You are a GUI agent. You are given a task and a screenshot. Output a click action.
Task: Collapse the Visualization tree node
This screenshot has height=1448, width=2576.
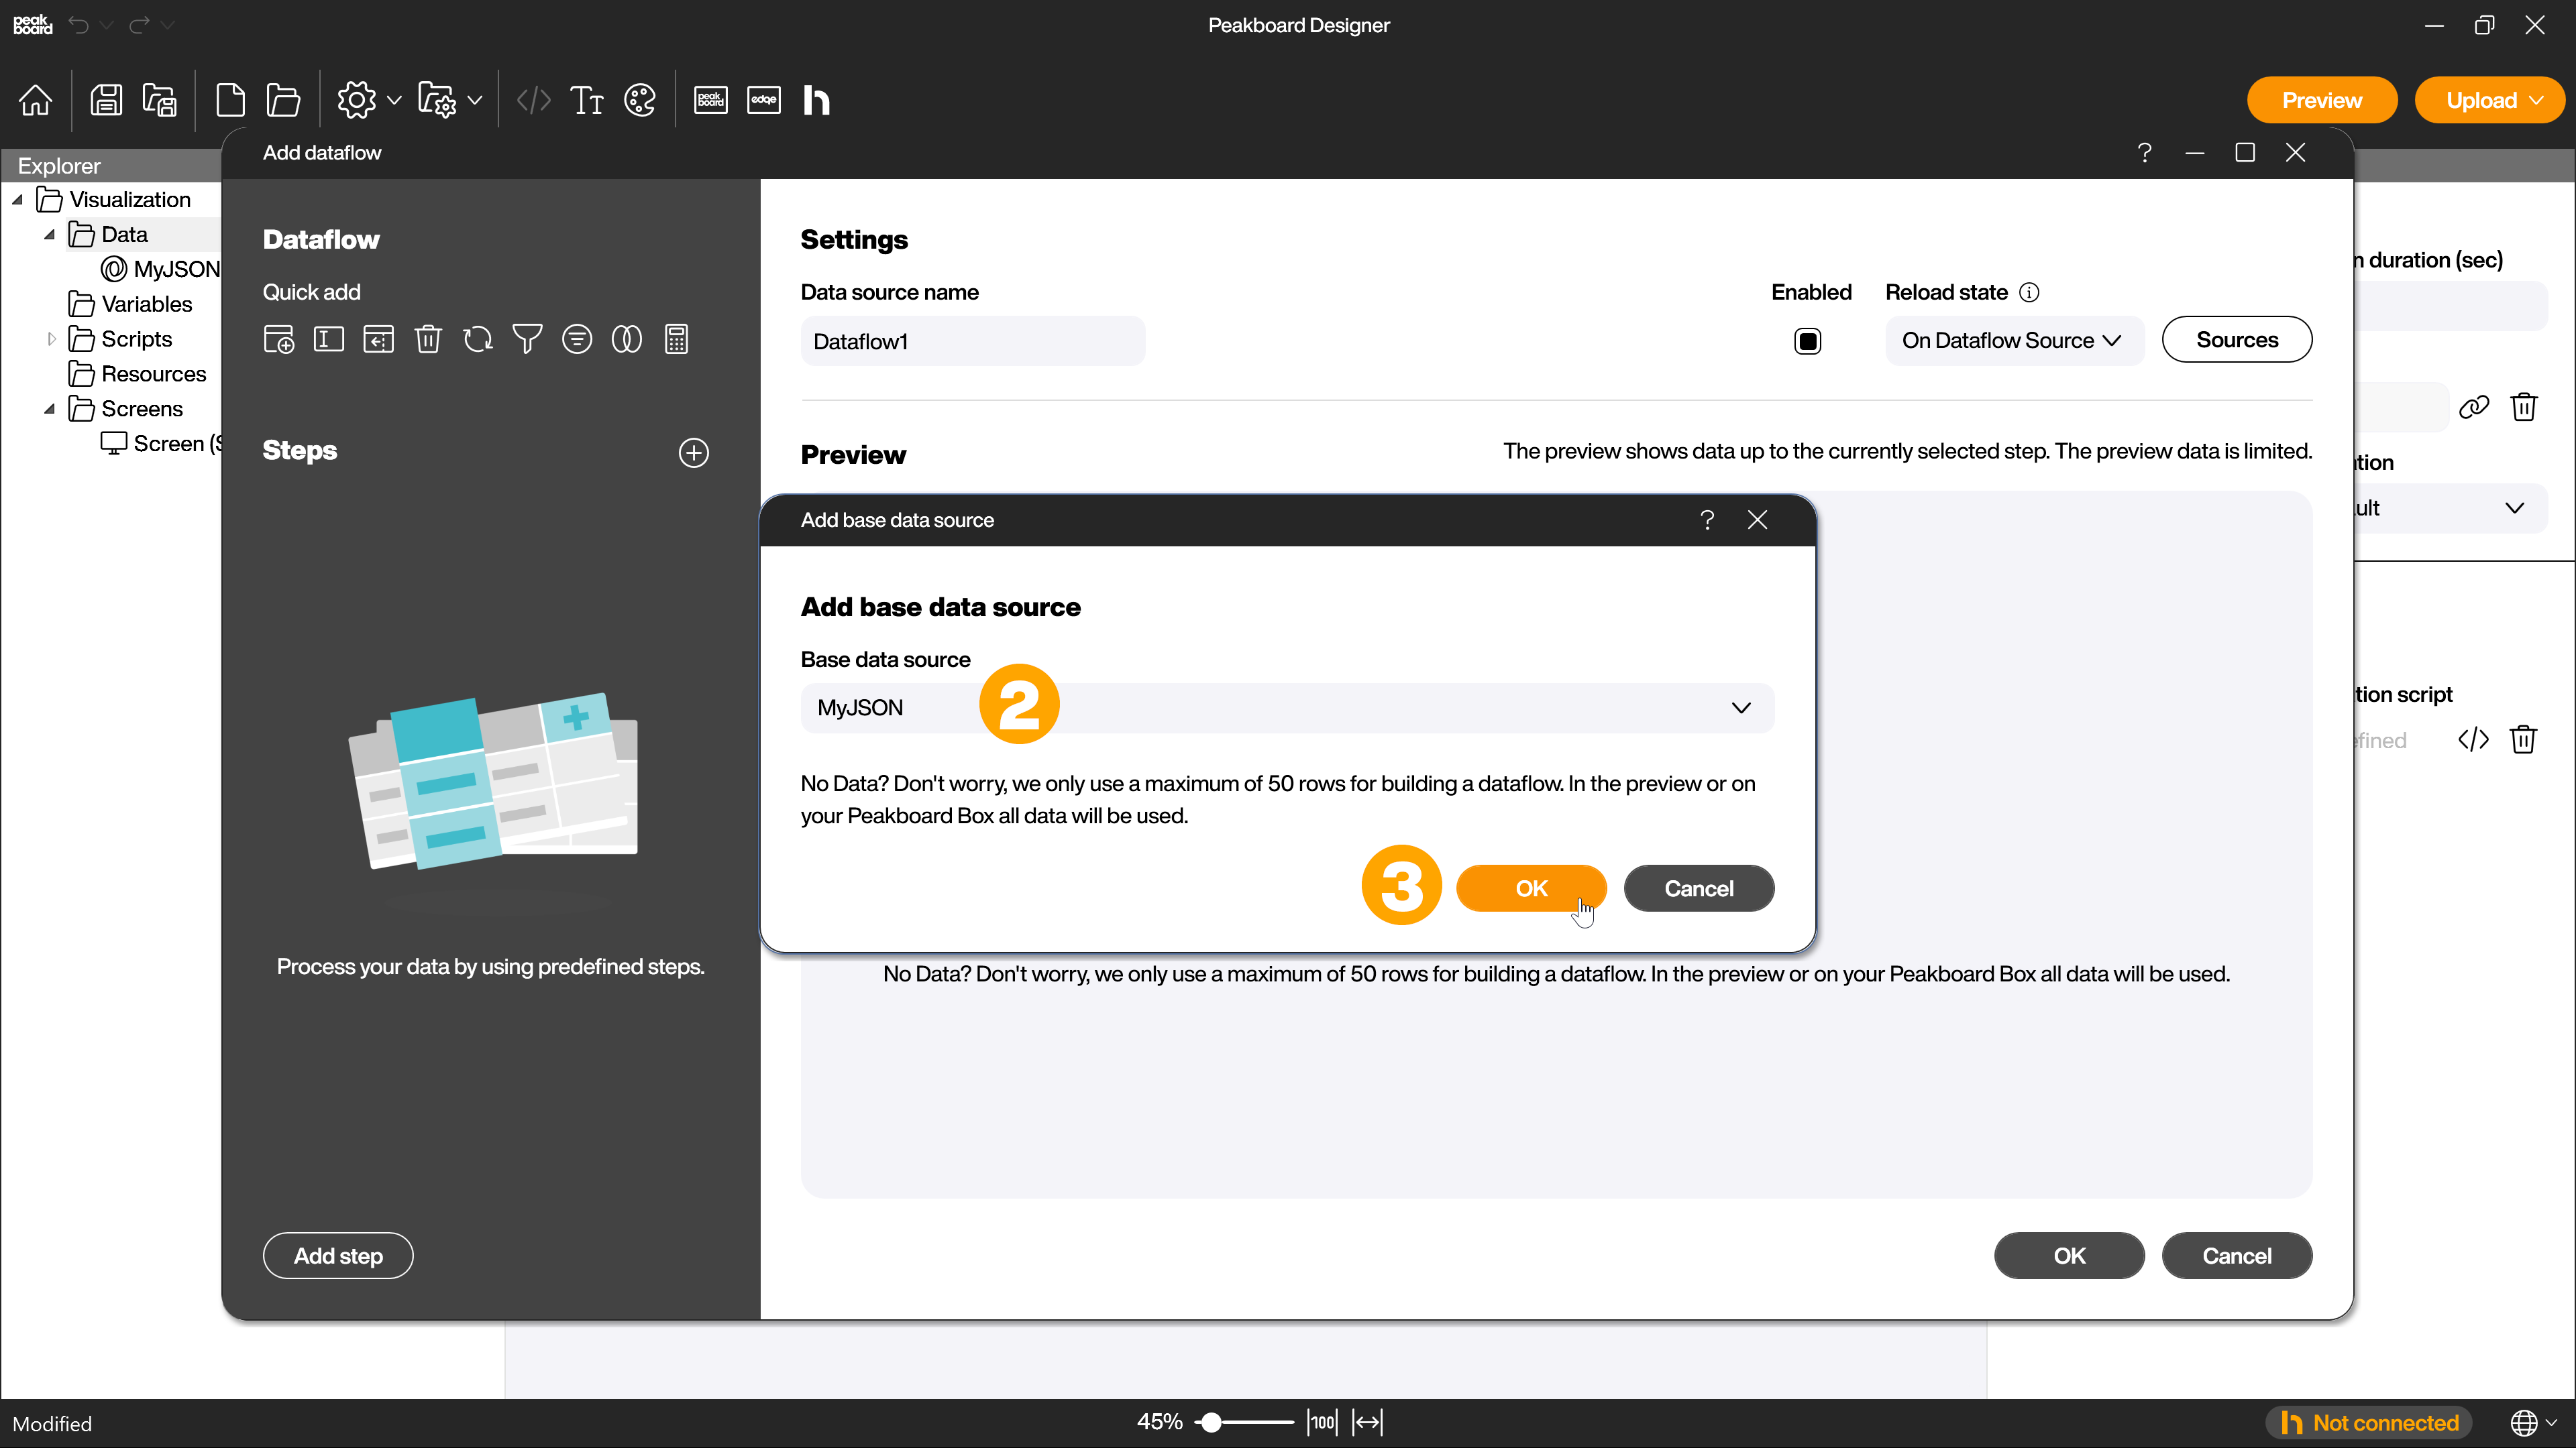pos(18,200)
